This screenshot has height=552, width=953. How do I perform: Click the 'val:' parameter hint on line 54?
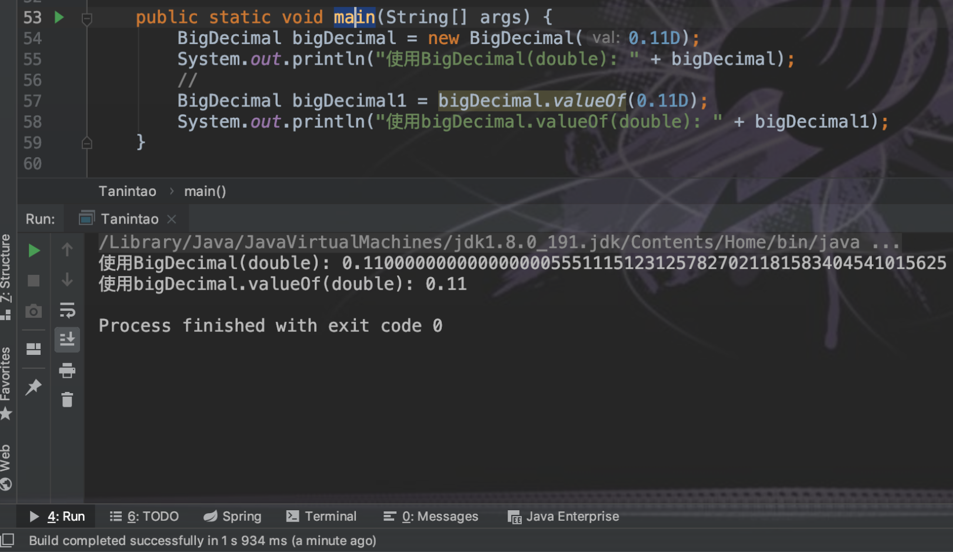606,38
